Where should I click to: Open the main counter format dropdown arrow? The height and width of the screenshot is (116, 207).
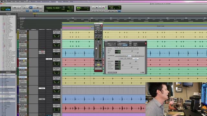tap(60, 8)
